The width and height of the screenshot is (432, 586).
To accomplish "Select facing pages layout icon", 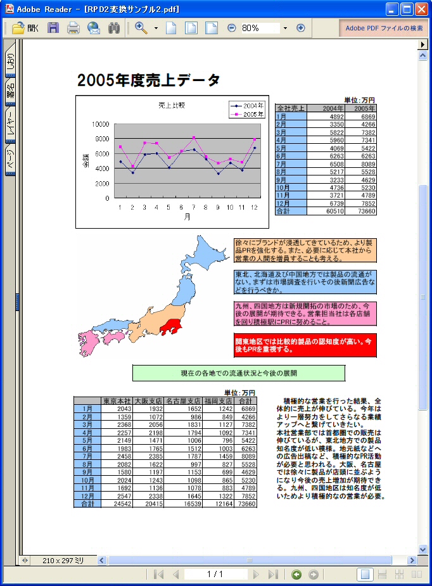I will (416, 575).
